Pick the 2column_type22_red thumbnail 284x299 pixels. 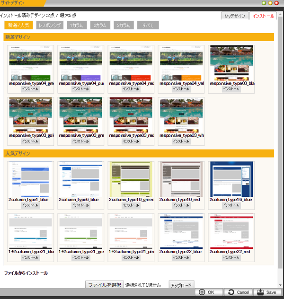click(x=231, y=231)
